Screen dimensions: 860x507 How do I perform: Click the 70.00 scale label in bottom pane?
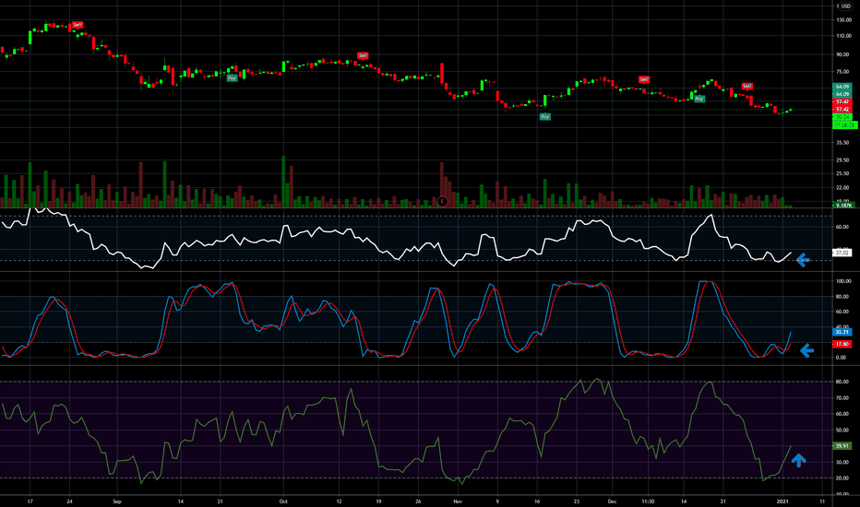coord(842,398)
